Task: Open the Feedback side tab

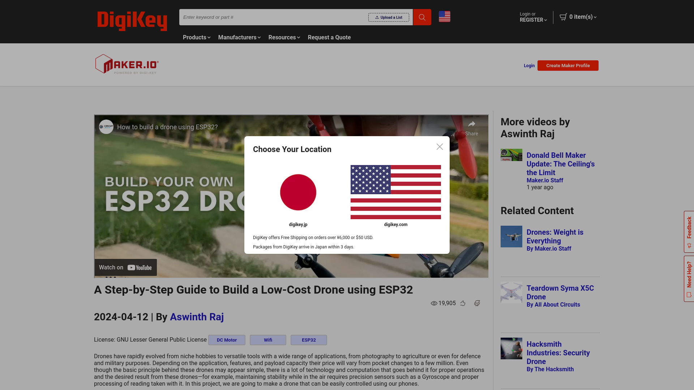Action: 689,232
